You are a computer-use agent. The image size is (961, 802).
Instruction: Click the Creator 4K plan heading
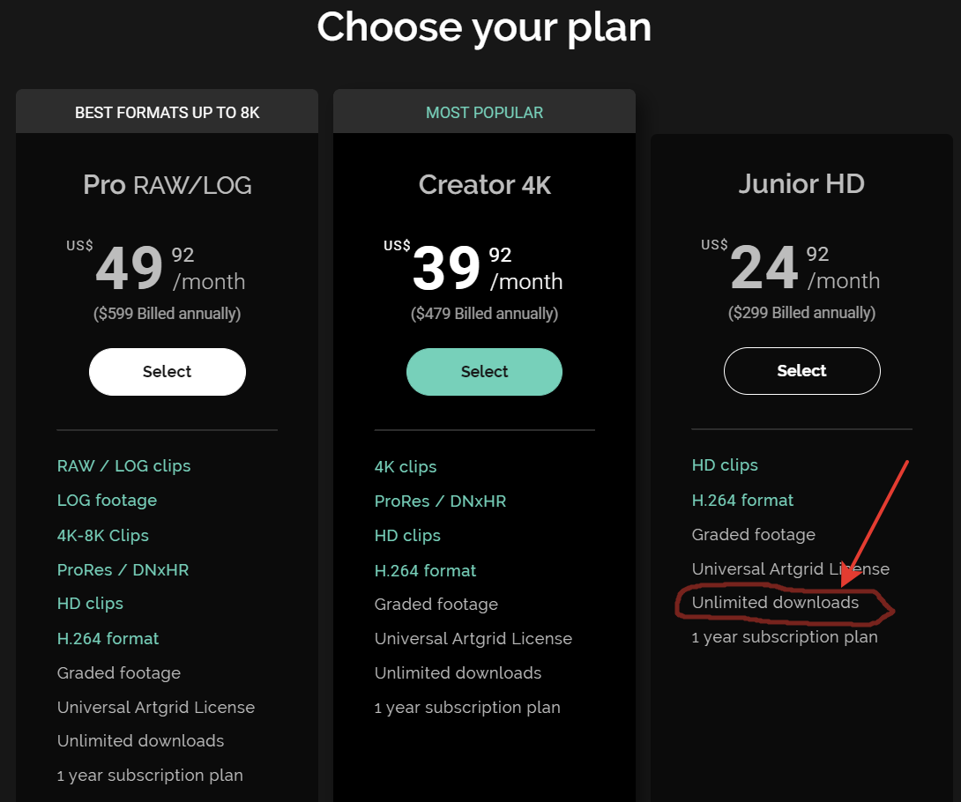coord(484,184)
